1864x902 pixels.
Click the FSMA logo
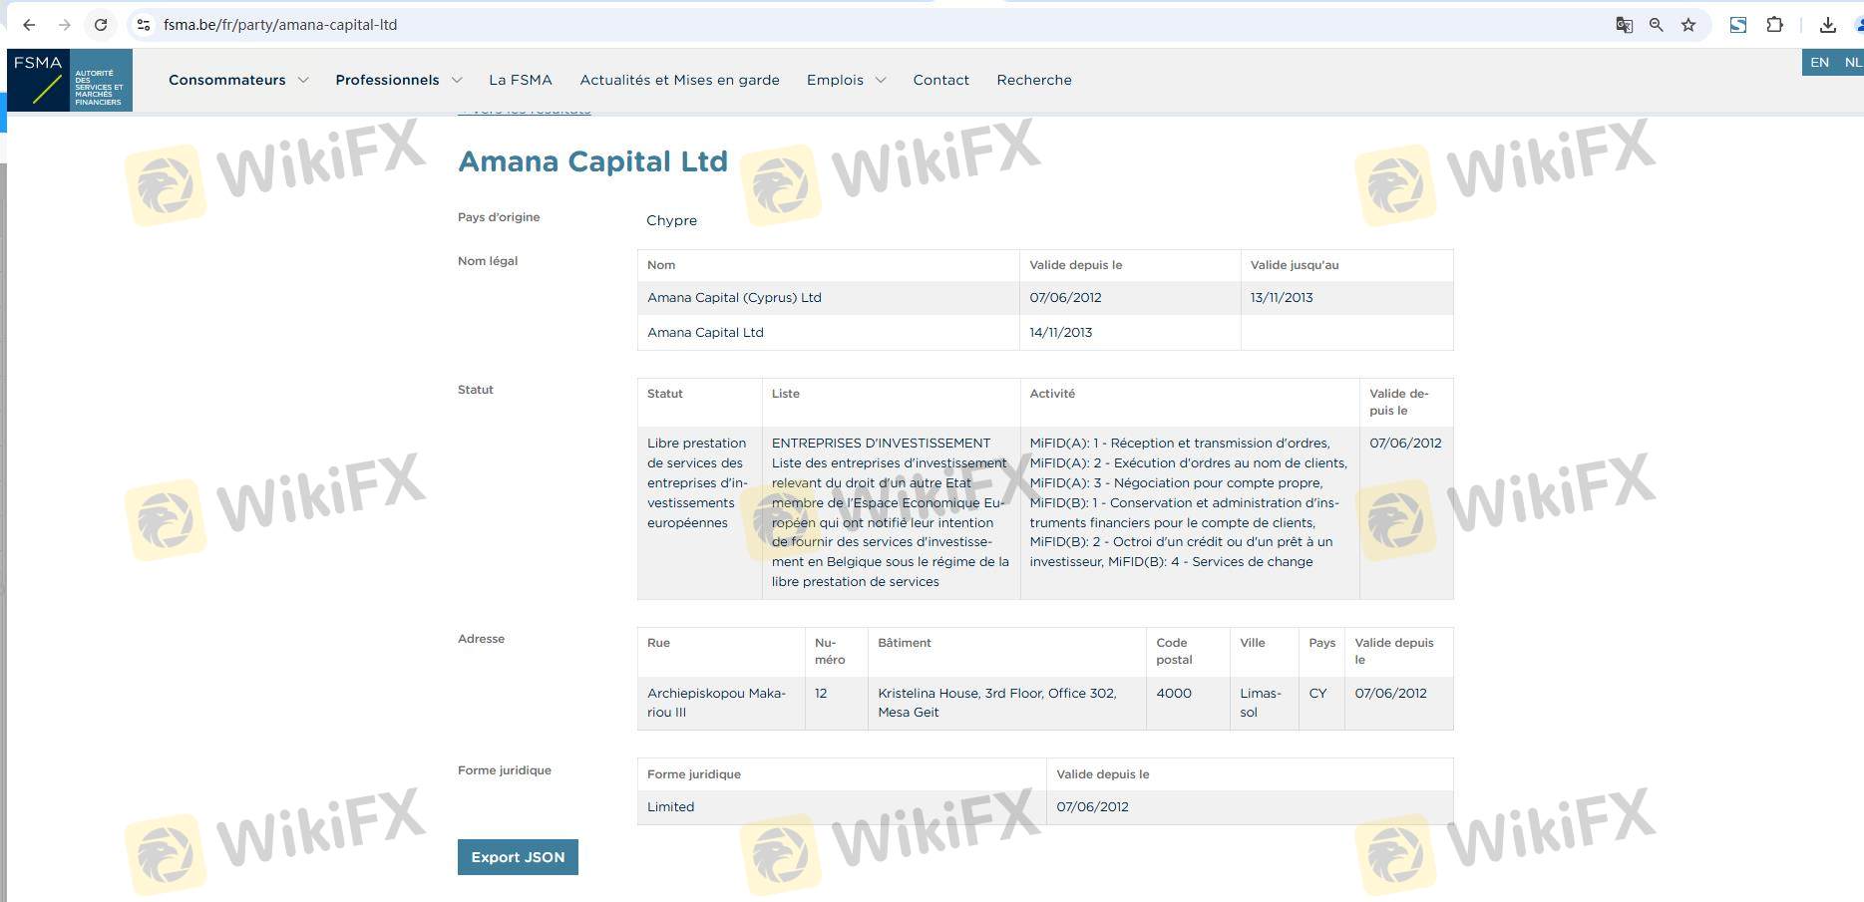coord(69,80)
